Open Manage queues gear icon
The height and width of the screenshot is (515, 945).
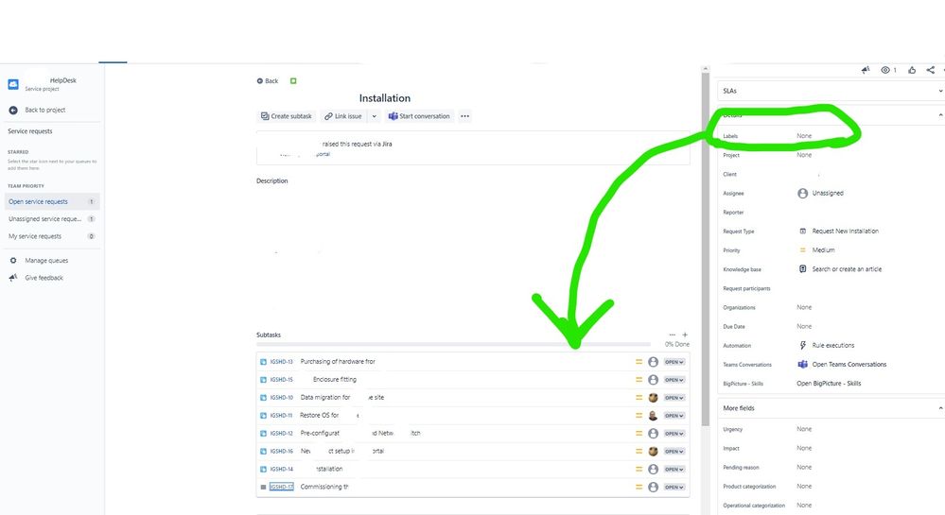[13, 260]
